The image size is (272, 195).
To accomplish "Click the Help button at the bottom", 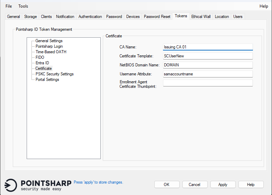I will click(251, 185).
